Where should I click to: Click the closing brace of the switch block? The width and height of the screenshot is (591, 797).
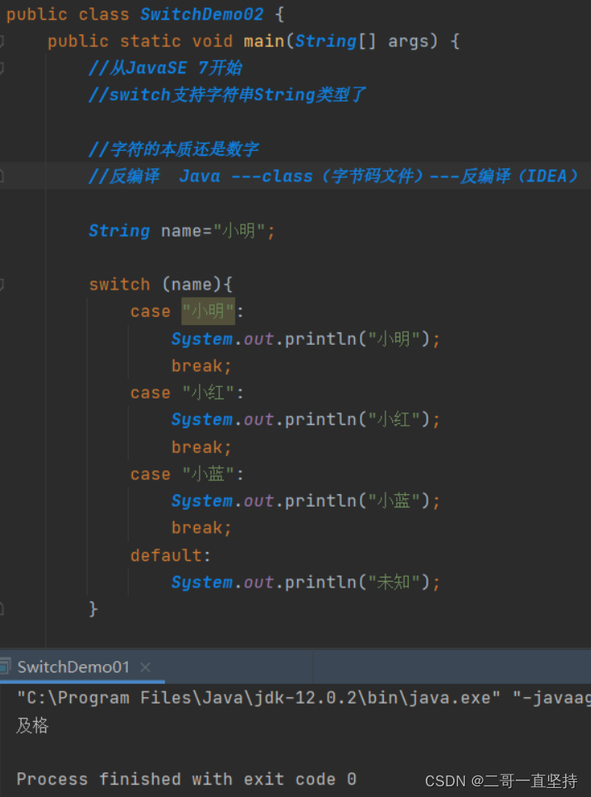pyautogui.click(x=93, y=608)
